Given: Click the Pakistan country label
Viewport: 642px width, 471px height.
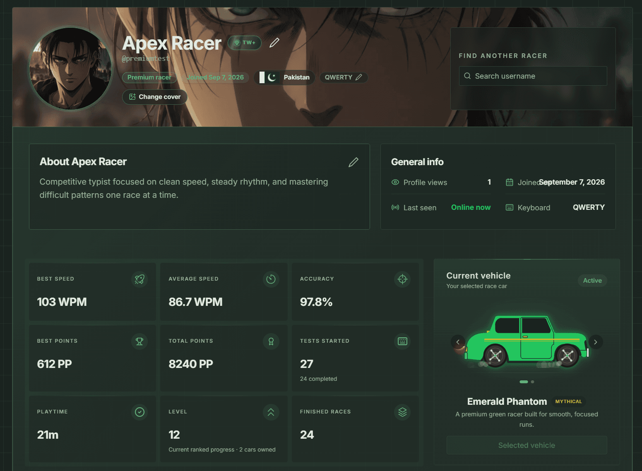Looking at the screenshot, I should coord(296,77).
